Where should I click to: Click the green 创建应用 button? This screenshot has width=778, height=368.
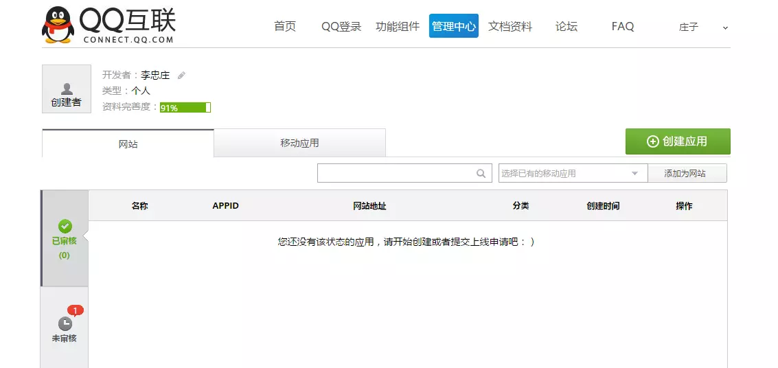678,141
